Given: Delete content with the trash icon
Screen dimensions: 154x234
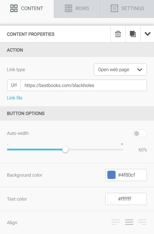Looking at the screenshot, I should coord(118,34).
